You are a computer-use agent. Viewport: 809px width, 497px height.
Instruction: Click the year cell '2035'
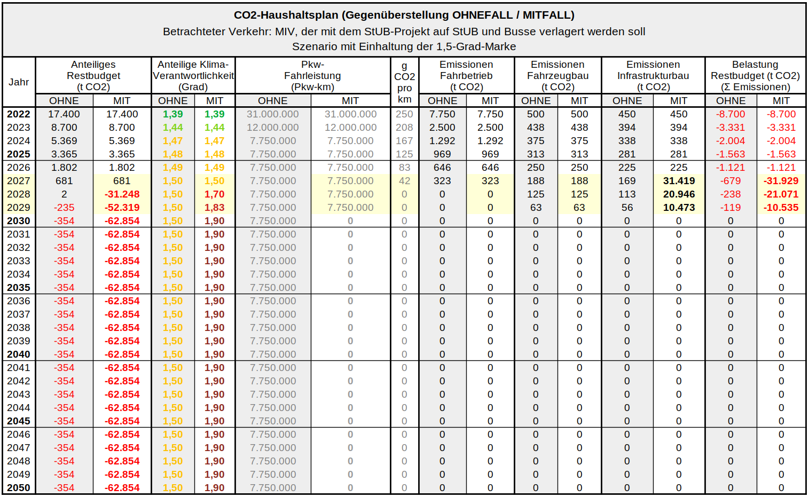click(x=19, y=288)
